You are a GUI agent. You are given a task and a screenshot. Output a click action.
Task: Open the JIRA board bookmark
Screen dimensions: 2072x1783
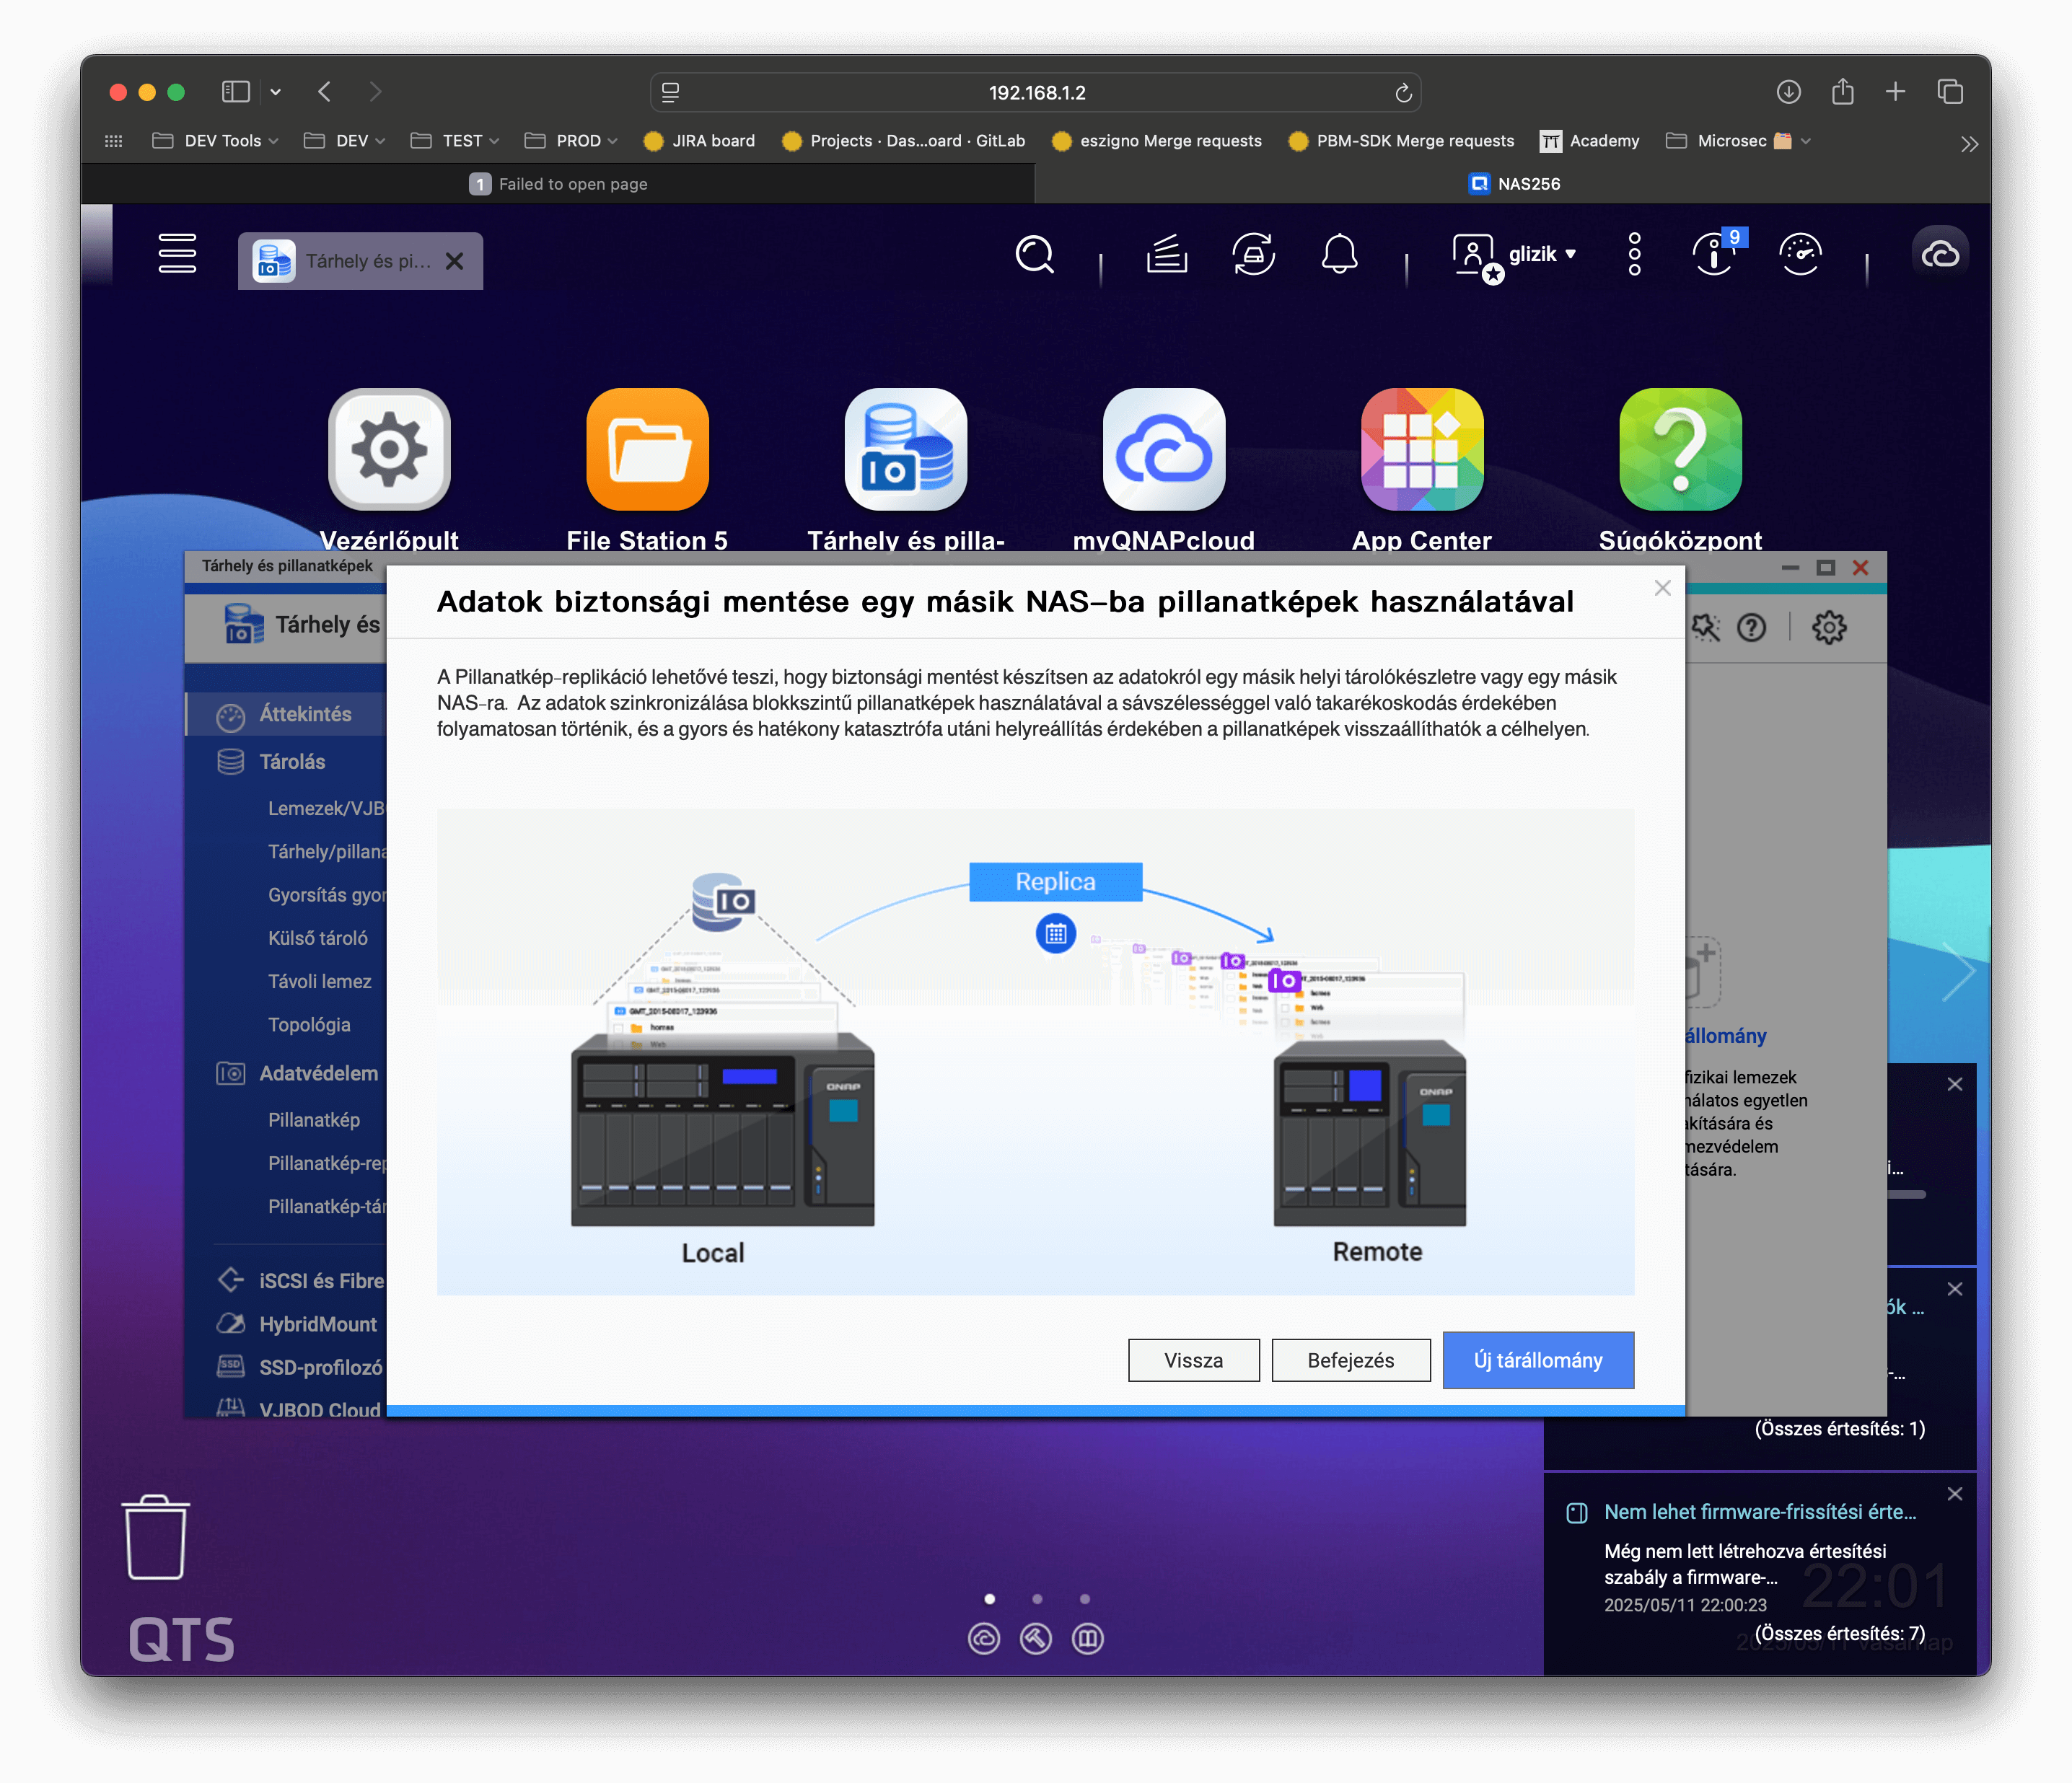tap(699, 141)
